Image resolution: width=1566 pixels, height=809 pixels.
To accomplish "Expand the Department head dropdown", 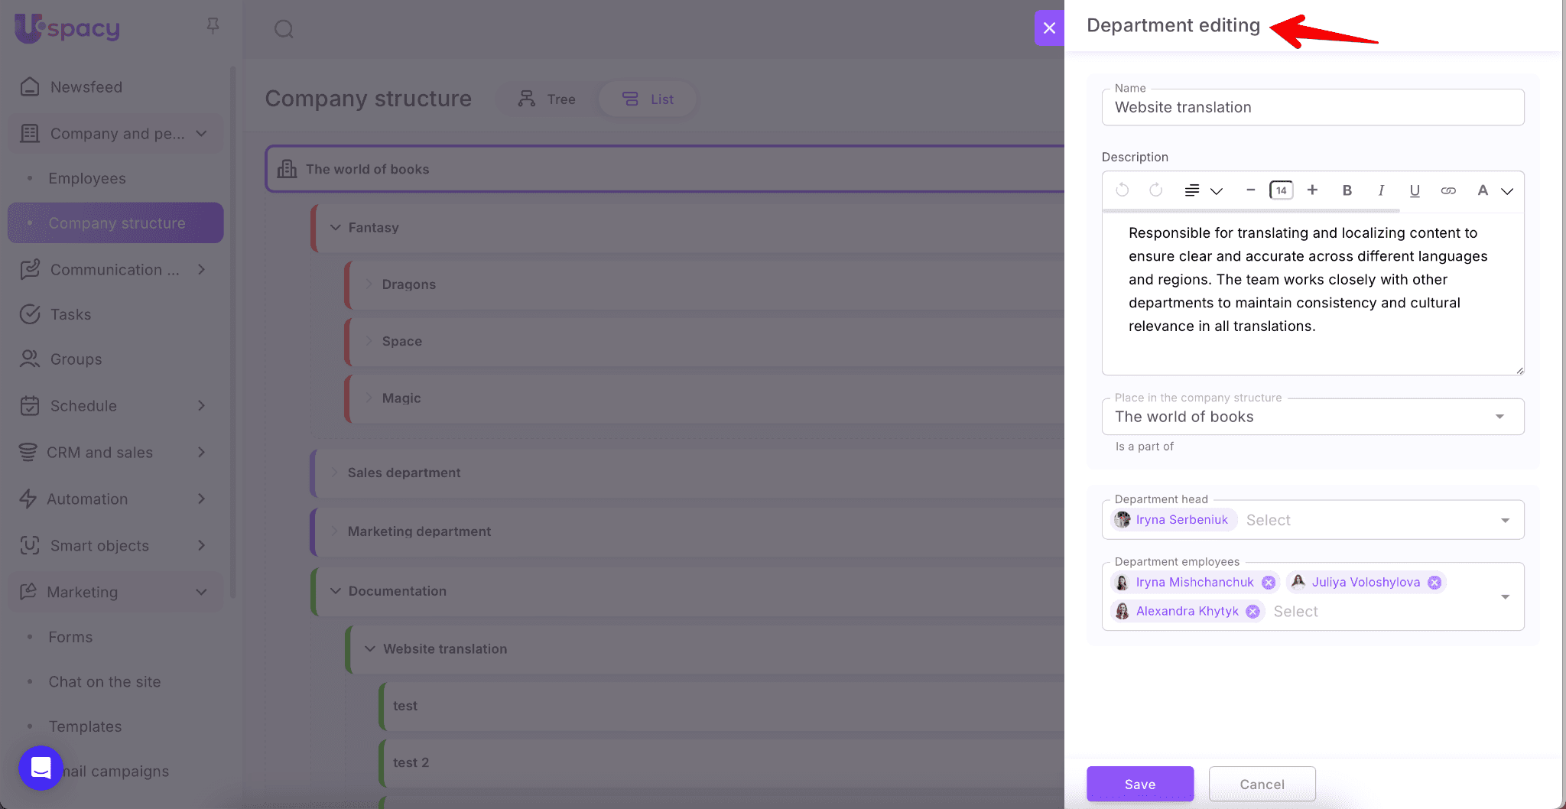I will pos(1505,520).
